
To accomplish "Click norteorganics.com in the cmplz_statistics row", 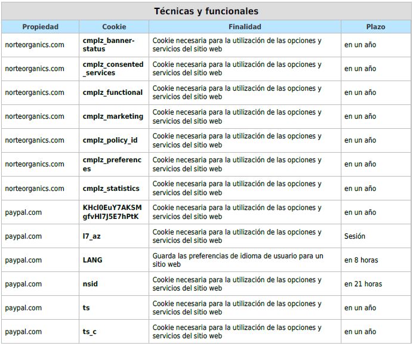I will (35, 189).
